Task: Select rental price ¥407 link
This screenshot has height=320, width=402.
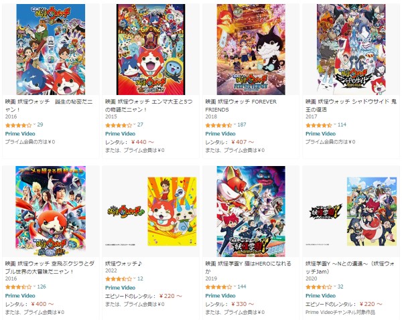Action: click(243, 142)
